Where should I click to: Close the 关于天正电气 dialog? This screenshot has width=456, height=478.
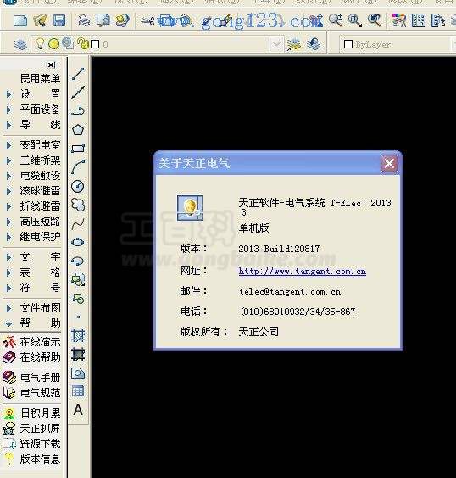tap(389, 164)
